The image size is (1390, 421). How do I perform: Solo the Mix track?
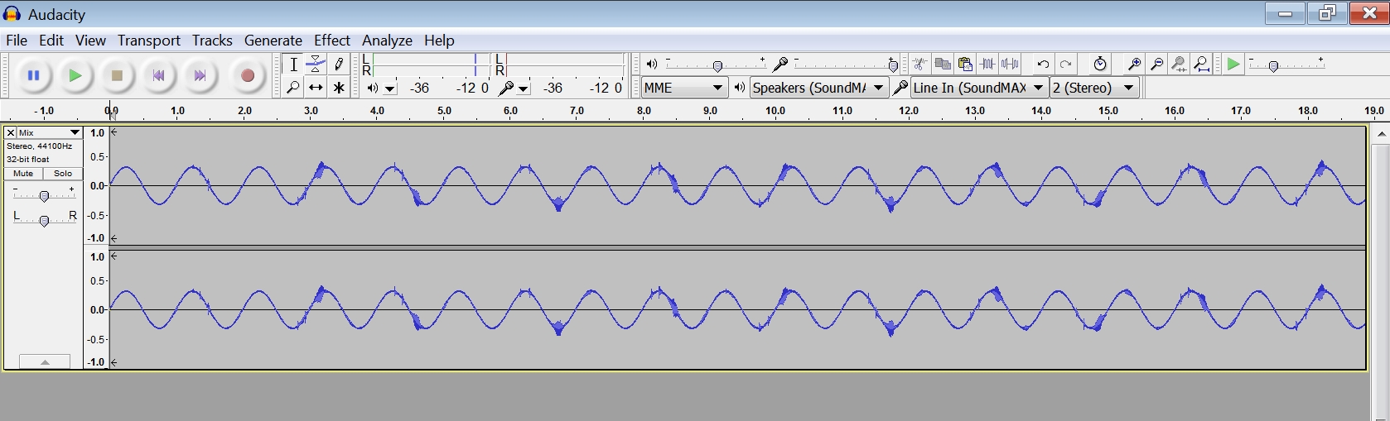pyautogui.click(x=63, y=174)
